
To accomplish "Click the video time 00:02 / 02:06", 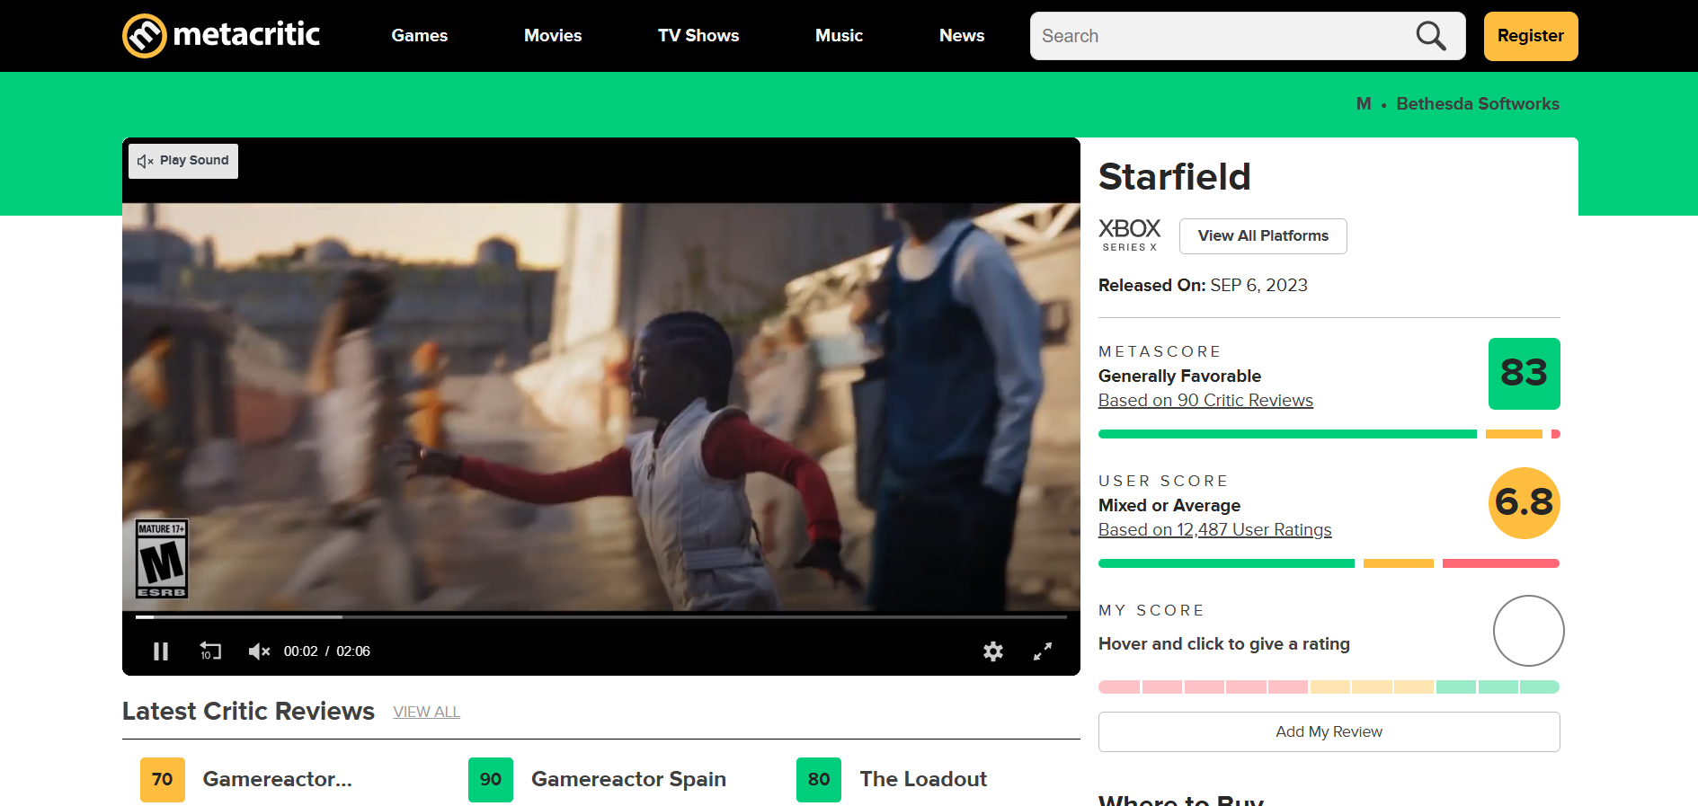I will (327, 651).
